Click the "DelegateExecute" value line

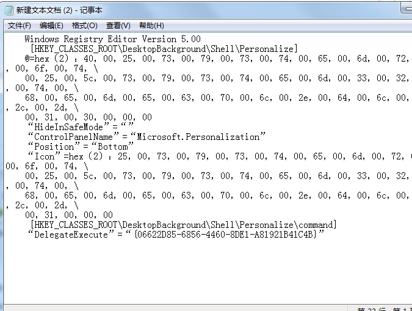point(176,235)
